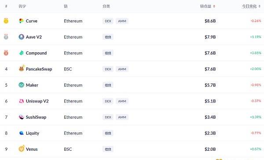Click the Venus protocol coin icon
This screenshot has height=160, width=264.
tap(22, 149)
